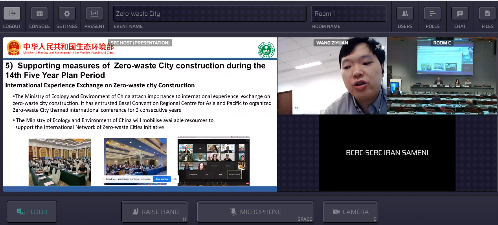Screen dimensions: 498x225
Task: Pin icon on Wang Ziyuan video
Action: [378, 47]
